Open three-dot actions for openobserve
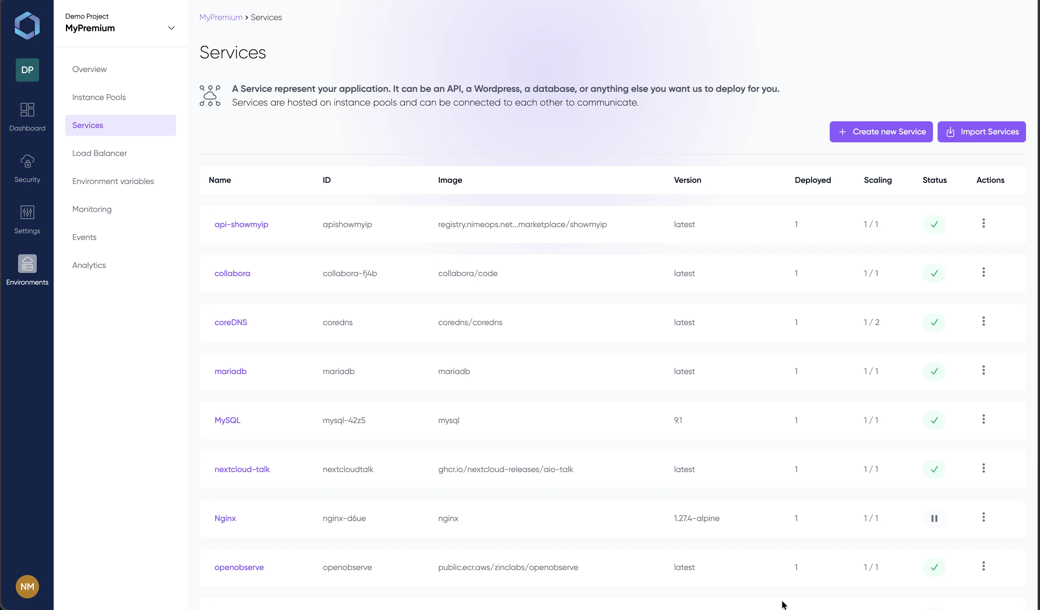Image resolution: width=1040 pixels, height=610 pixels. [x=983, y=566]
